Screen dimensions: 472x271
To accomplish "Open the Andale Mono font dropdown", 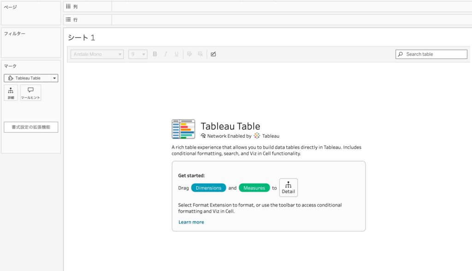I will [x=97, y=54].
